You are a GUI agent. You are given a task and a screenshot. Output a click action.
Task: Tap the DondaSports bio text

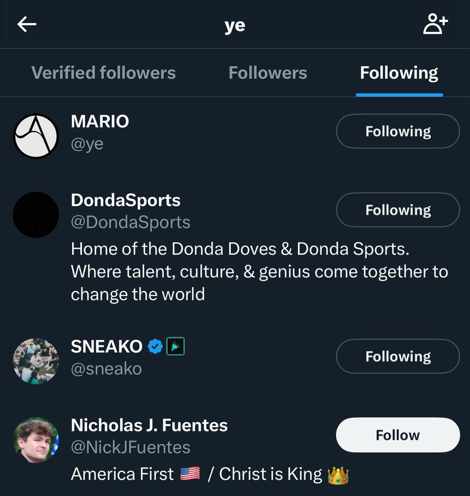(259, 271)
